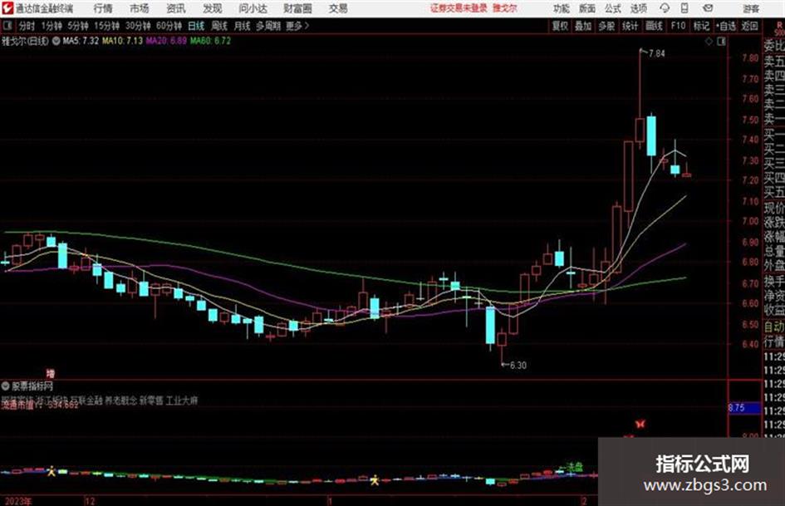Click the 2023年 date label on the time axis
This screenshot has height=506, width=785.
pyautogui.click(x=17, y=501)
